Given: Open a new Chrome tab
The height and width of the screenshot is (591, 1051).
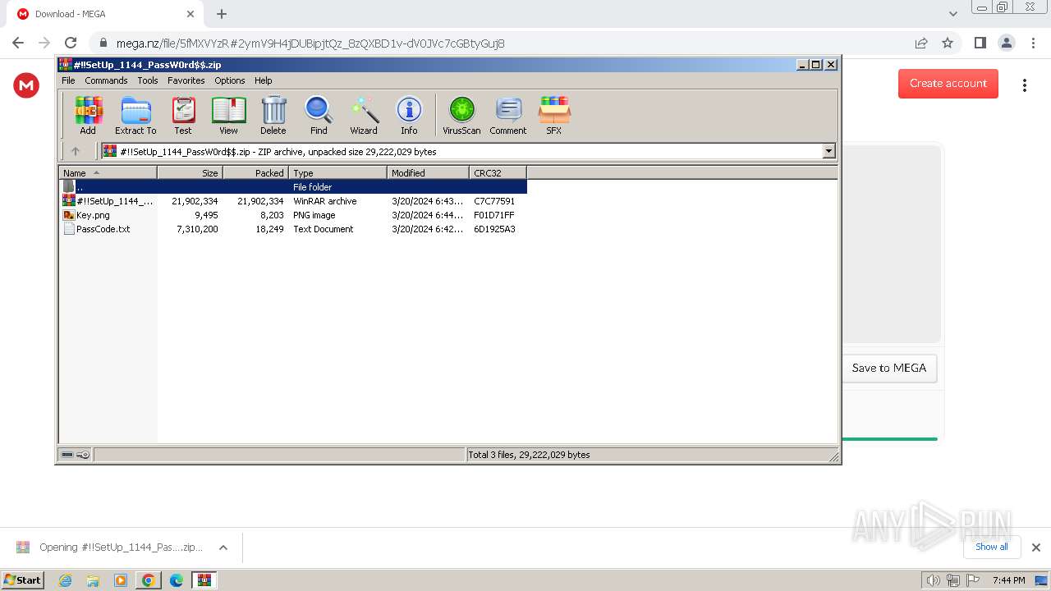Looking at the screenshot, I should click(222, 14).
